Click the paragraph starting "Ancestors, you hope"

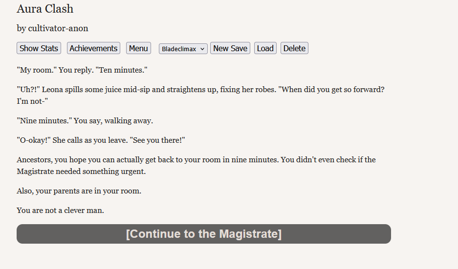coord(196,165)
